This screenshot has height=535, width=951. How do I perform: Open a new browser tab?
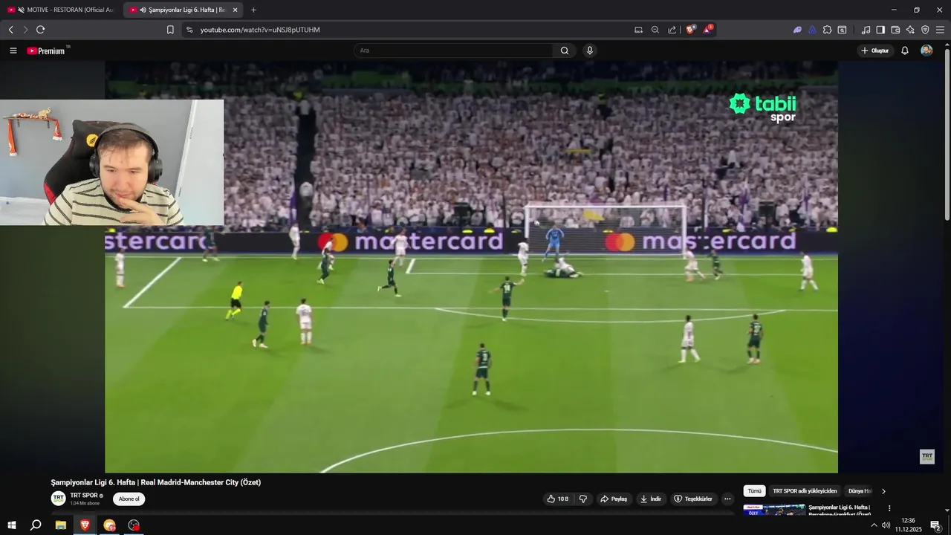[253, 10]
